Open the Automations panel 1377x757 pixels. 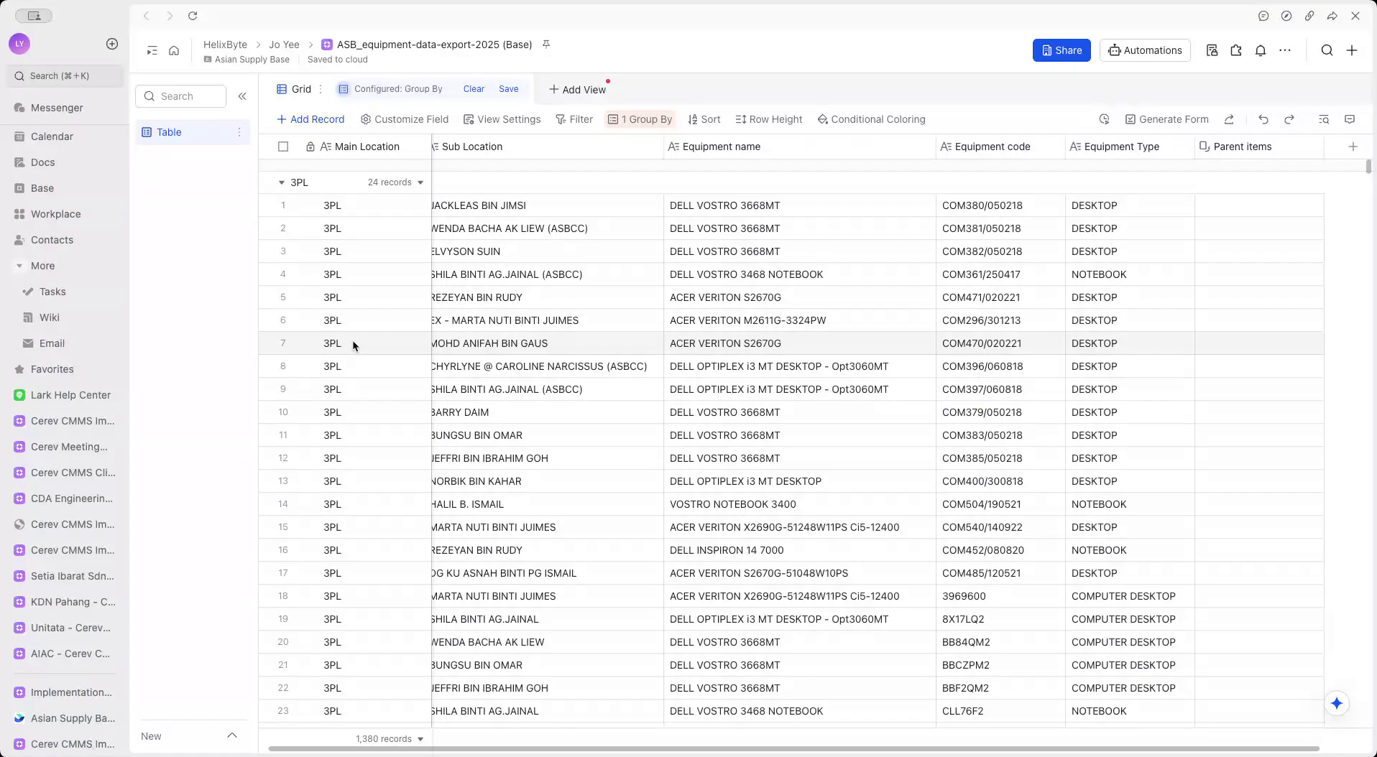point(1144,50)
